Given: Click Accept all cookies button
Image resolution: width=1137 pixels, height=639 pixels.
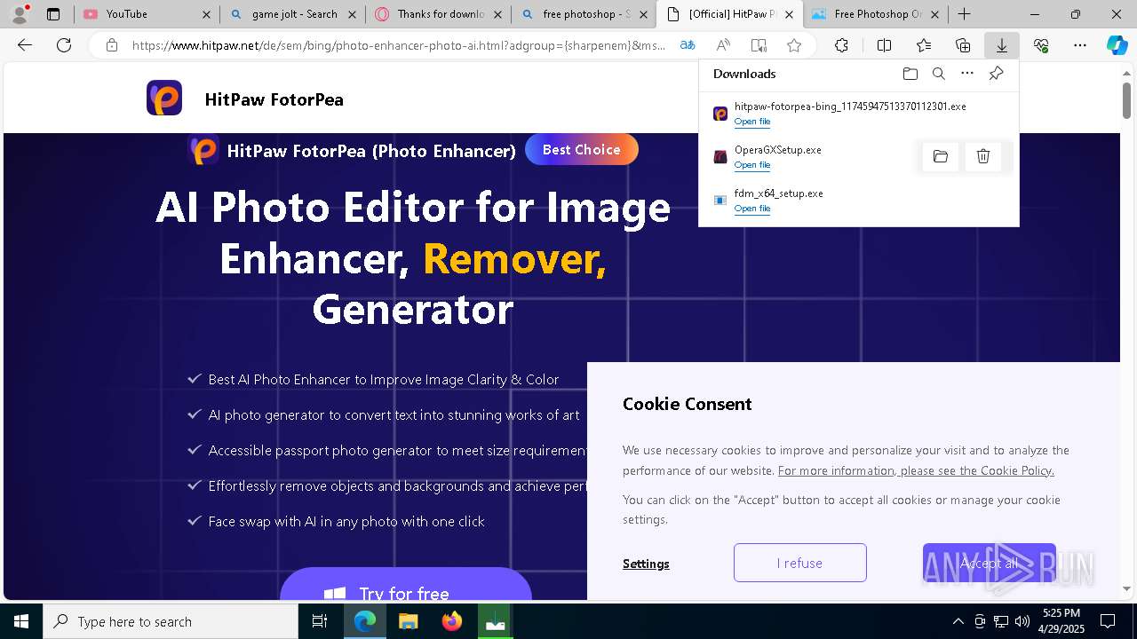Looking at the screenshot, I should [x=989, y=563].
